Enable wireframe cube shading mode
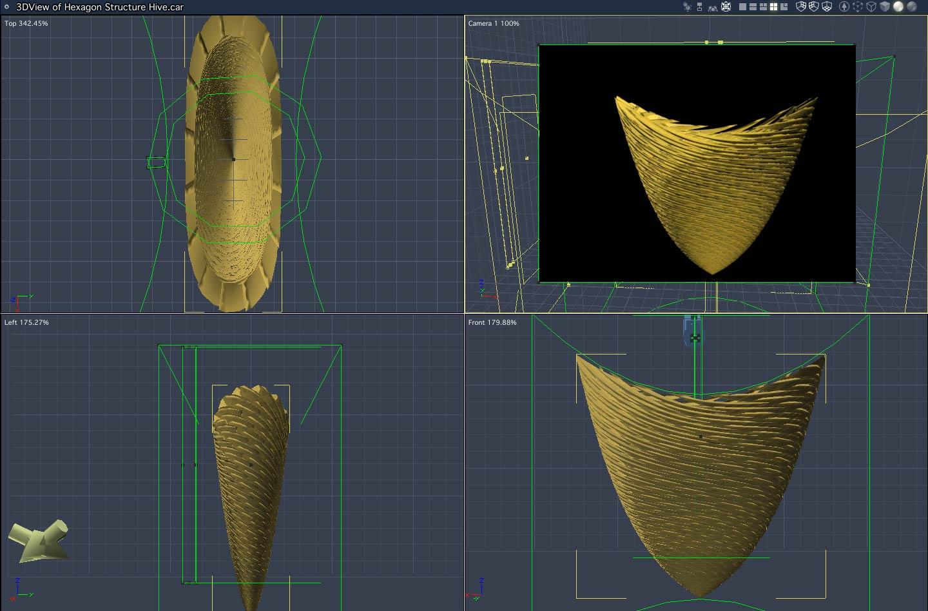 click(871, 7)
